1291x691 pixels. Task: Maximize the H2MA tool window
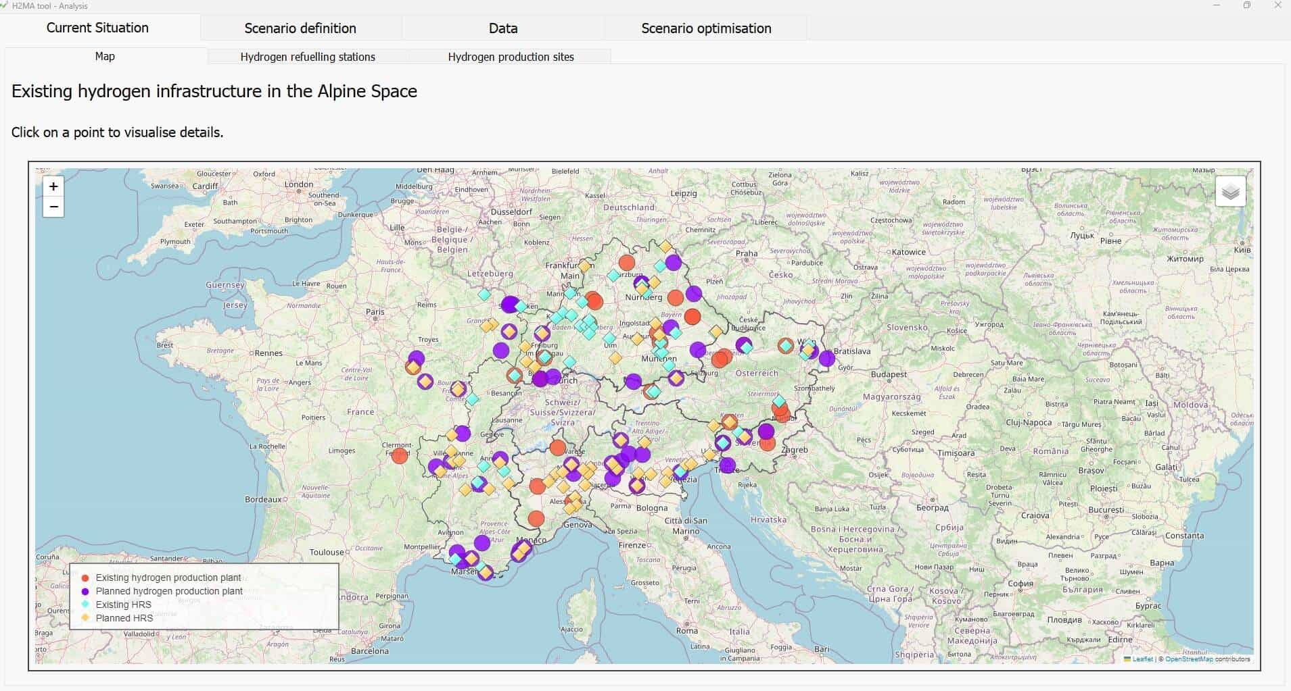pyautogui.click(x=1247, y=5)
